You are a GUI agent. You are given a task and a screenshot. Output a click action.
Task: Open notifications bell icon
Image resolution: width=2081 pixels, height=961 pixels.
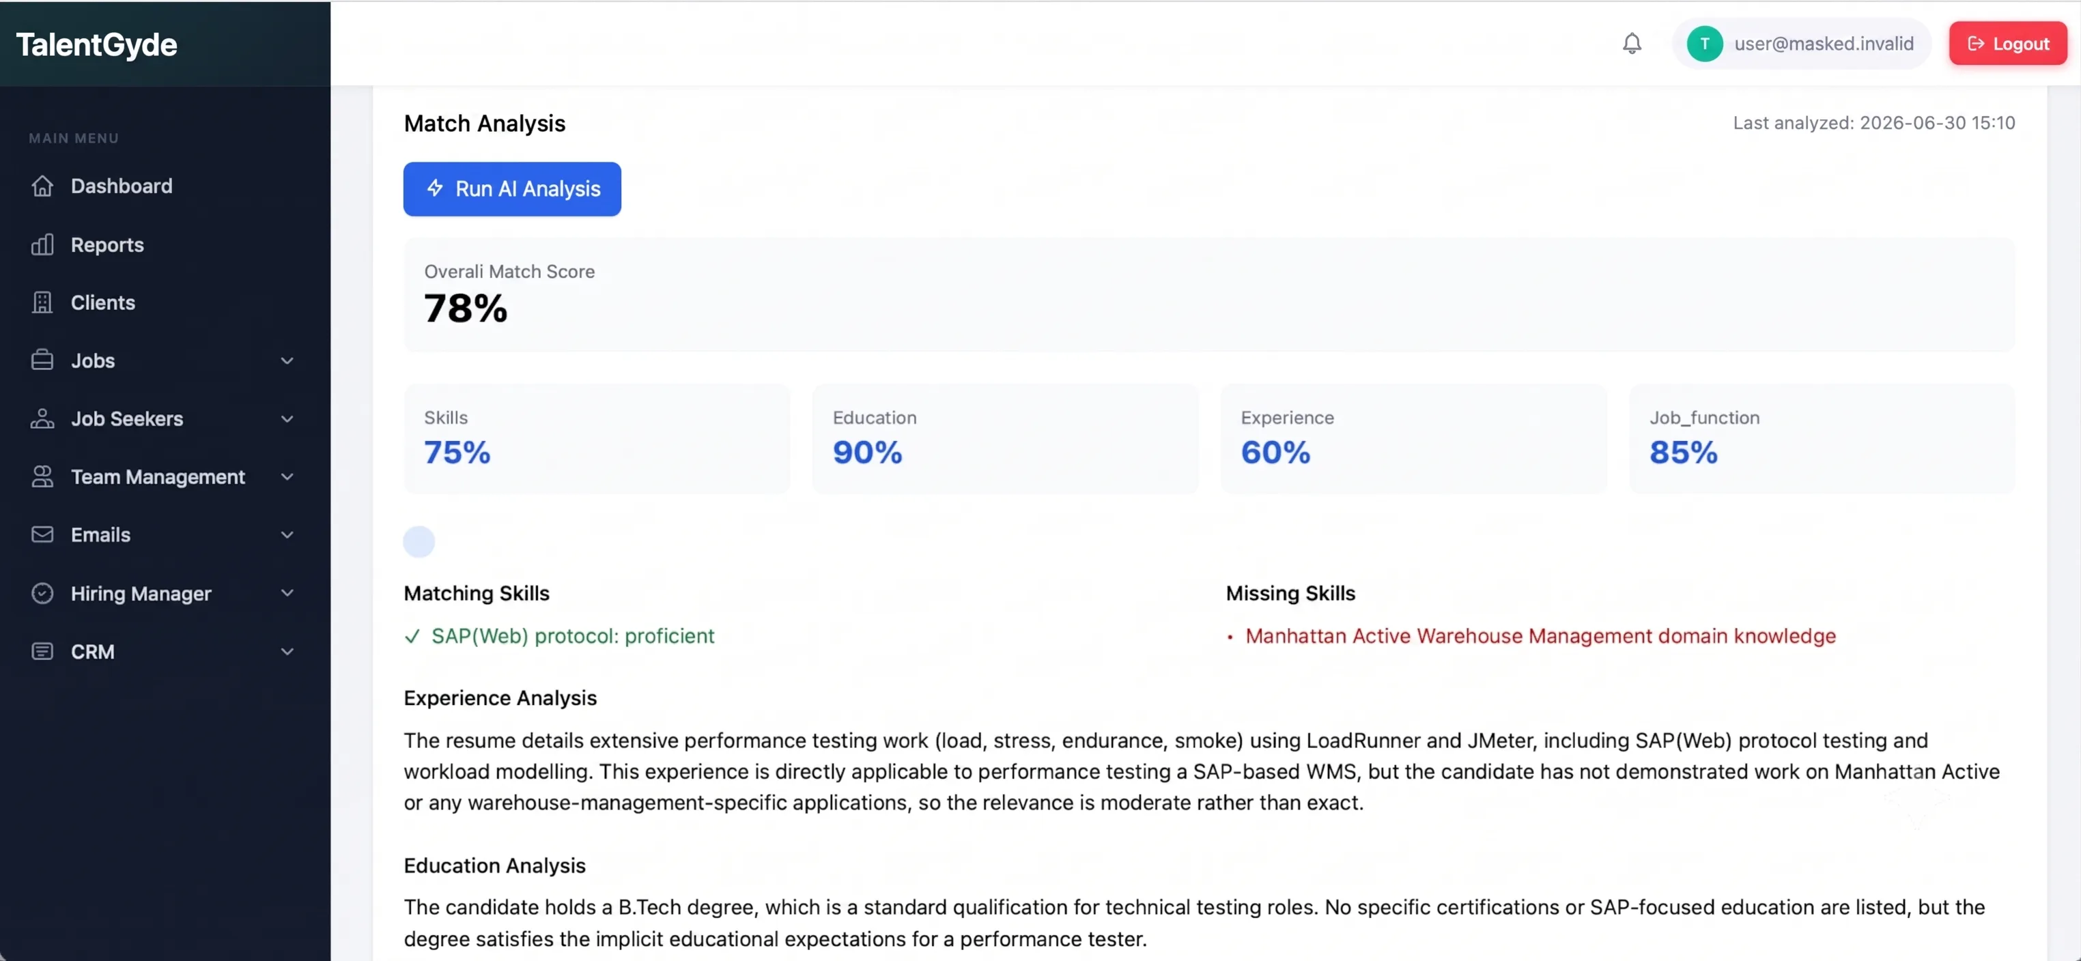pos(1632,44)
